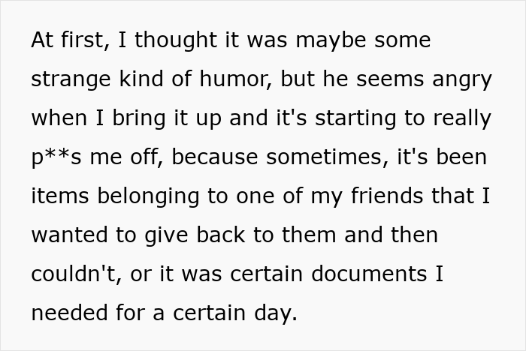Image resolution: width=526 pixels, height=351 pixels.
Task: Click the word "wanted"
Action: (68, 235)
